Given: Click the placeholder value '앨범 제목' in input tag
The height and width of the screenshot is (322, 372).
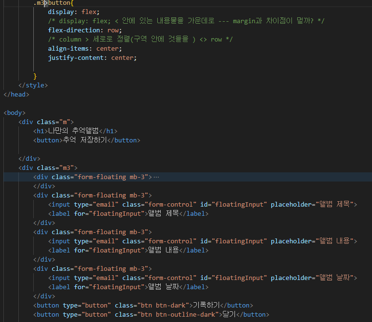Looking at the screenshot, I should pyautogui.click(x=334, y=204).
